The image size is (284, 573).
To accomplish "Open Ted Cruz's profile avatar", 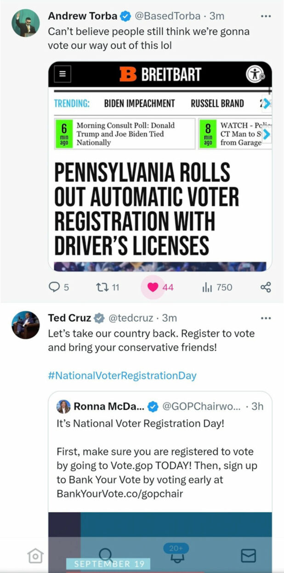I will pyautogui.click(x=25, y=325).
